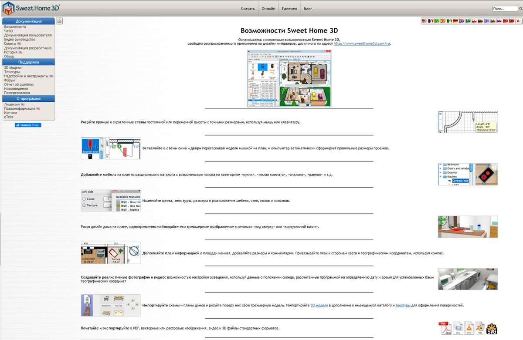The height and width of the screenshot is (340, 523).
Task: Switch language via the US flag
Action: pos(424,21)
